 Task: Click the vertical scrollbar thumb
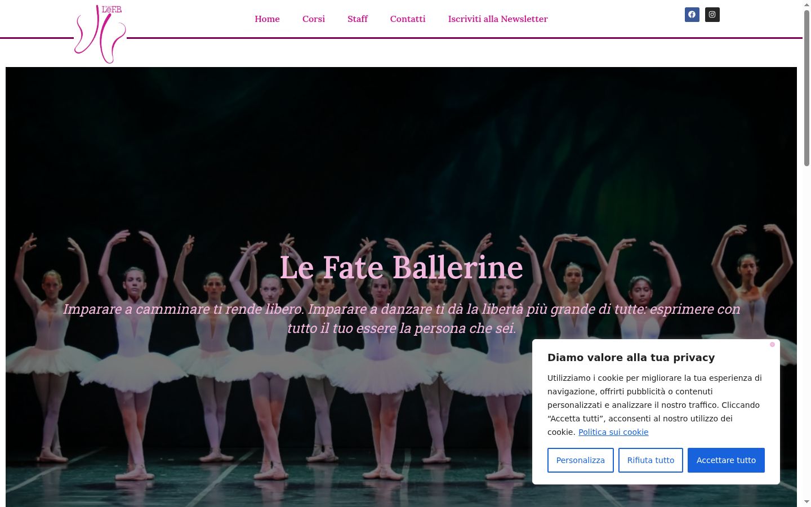coord(806,88)
